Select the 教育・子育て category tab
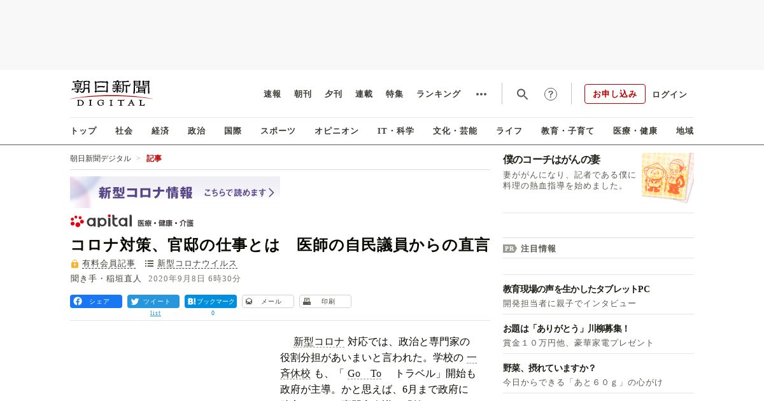 (568, 131)
